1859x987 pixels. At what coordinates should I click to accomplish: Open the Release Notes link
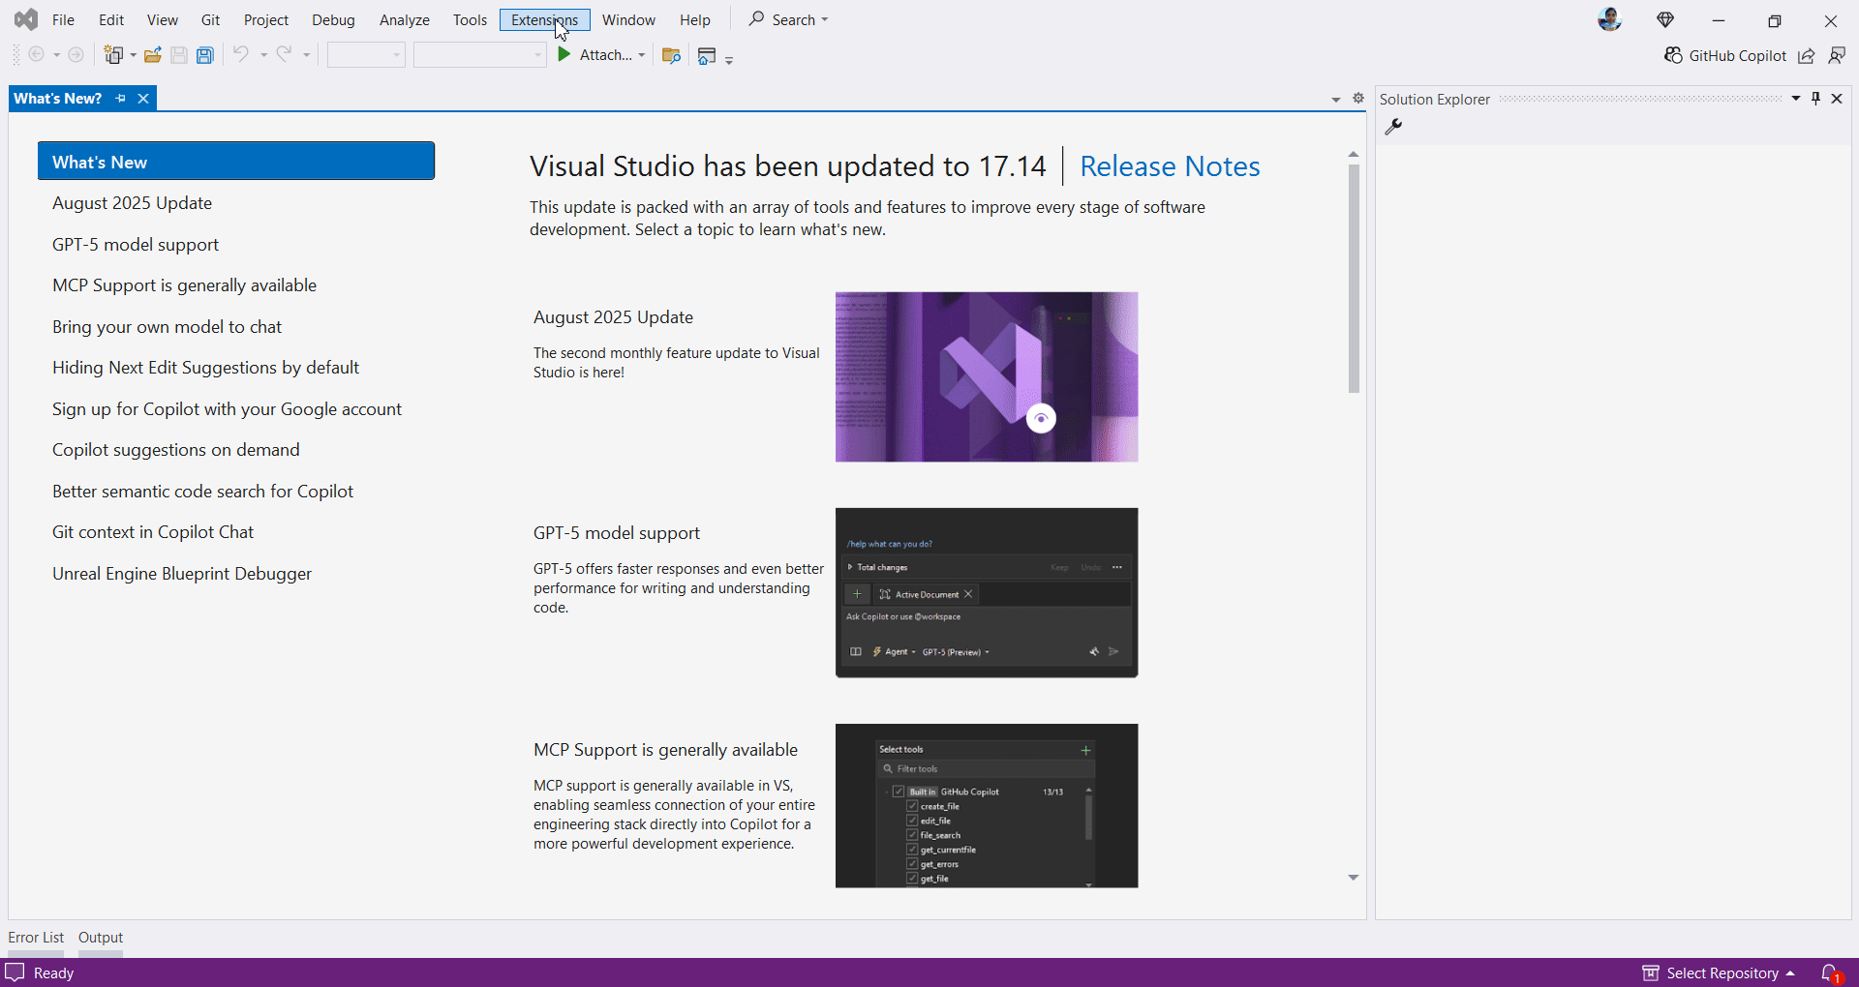coord(1169,166)
